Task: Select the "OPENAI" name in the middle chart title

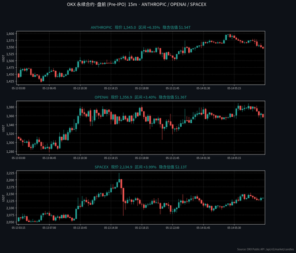Action: point(101,97)
